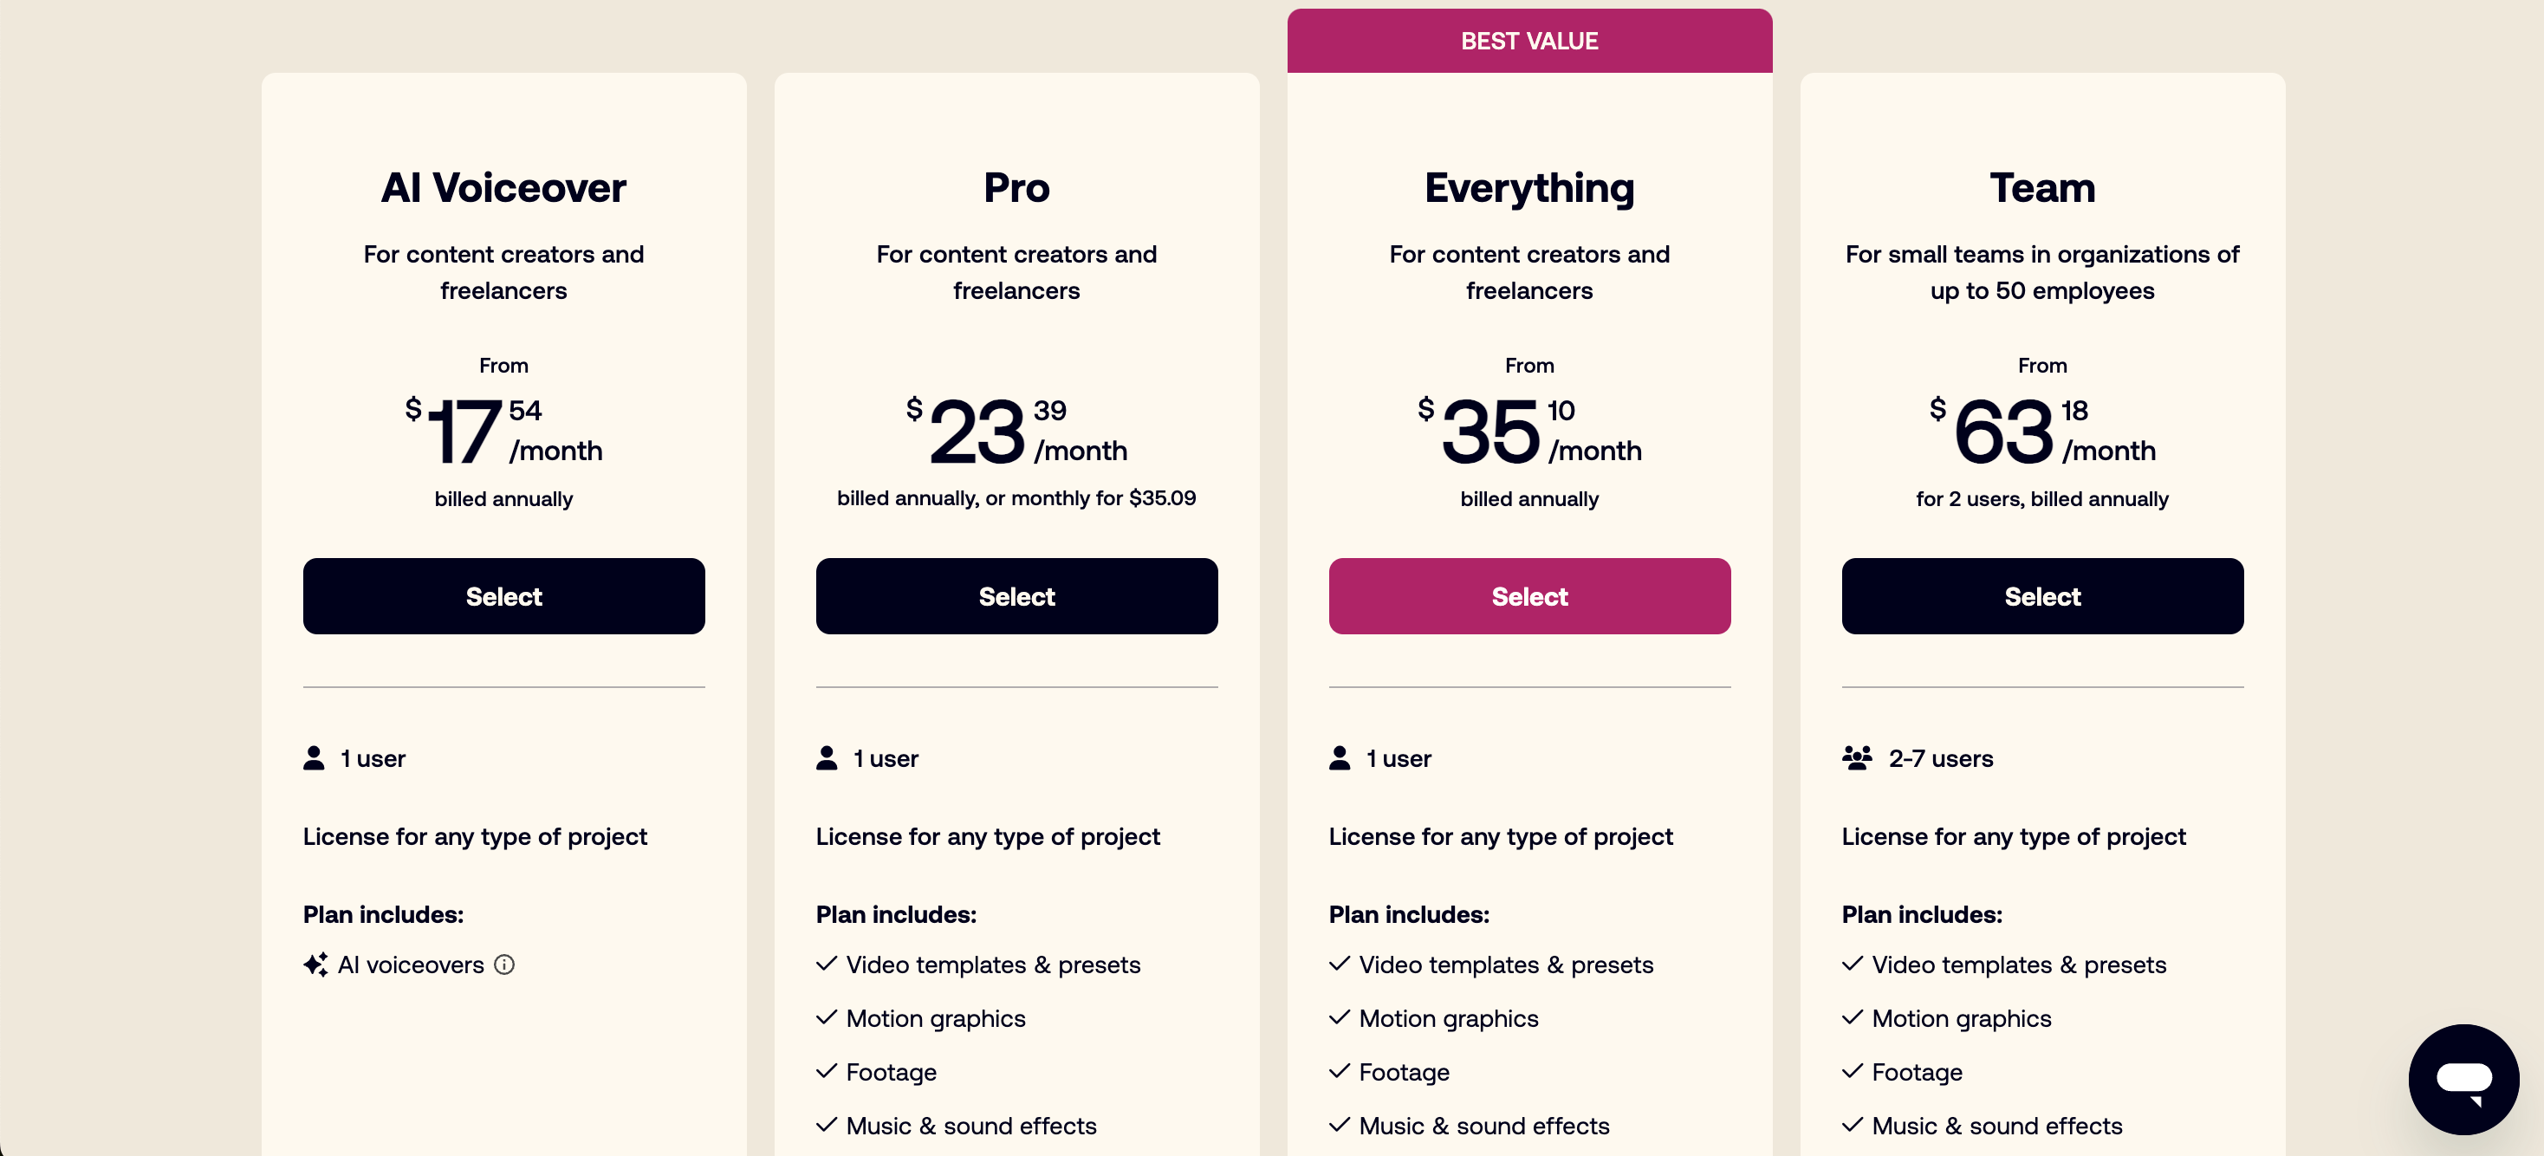Click the checkmark beside Team's Footage
This screenshot has width=2544, height=1156.
coord(1853,1071)
